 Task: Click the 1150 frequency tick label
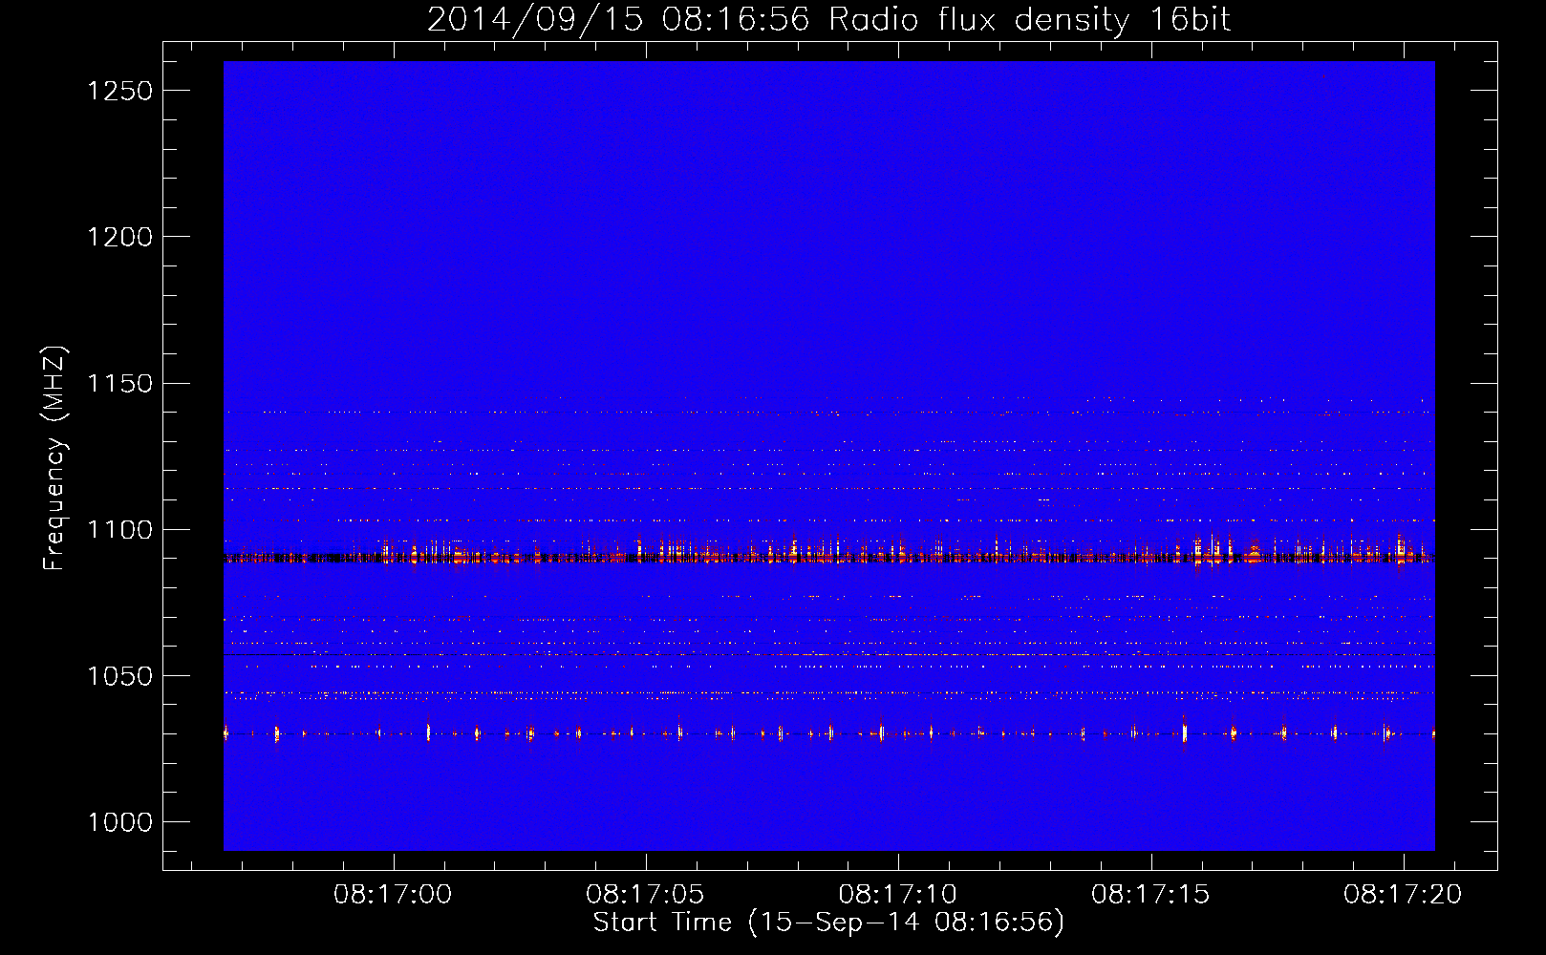119,384
